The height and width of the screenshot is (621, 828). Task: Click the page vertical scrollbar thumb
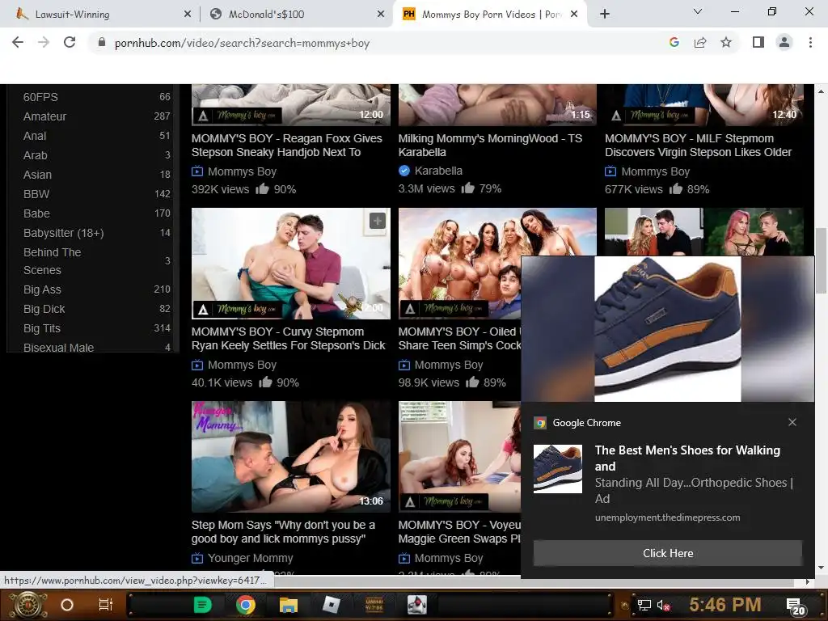pyautogui.click(x=822, y=260)
